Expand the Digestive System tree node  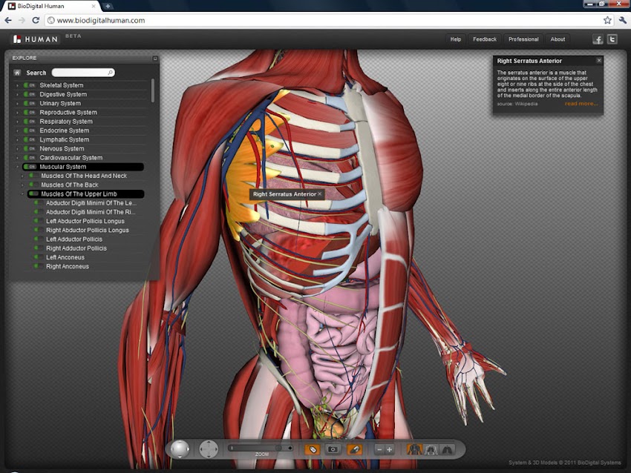(x=18, y=95)
